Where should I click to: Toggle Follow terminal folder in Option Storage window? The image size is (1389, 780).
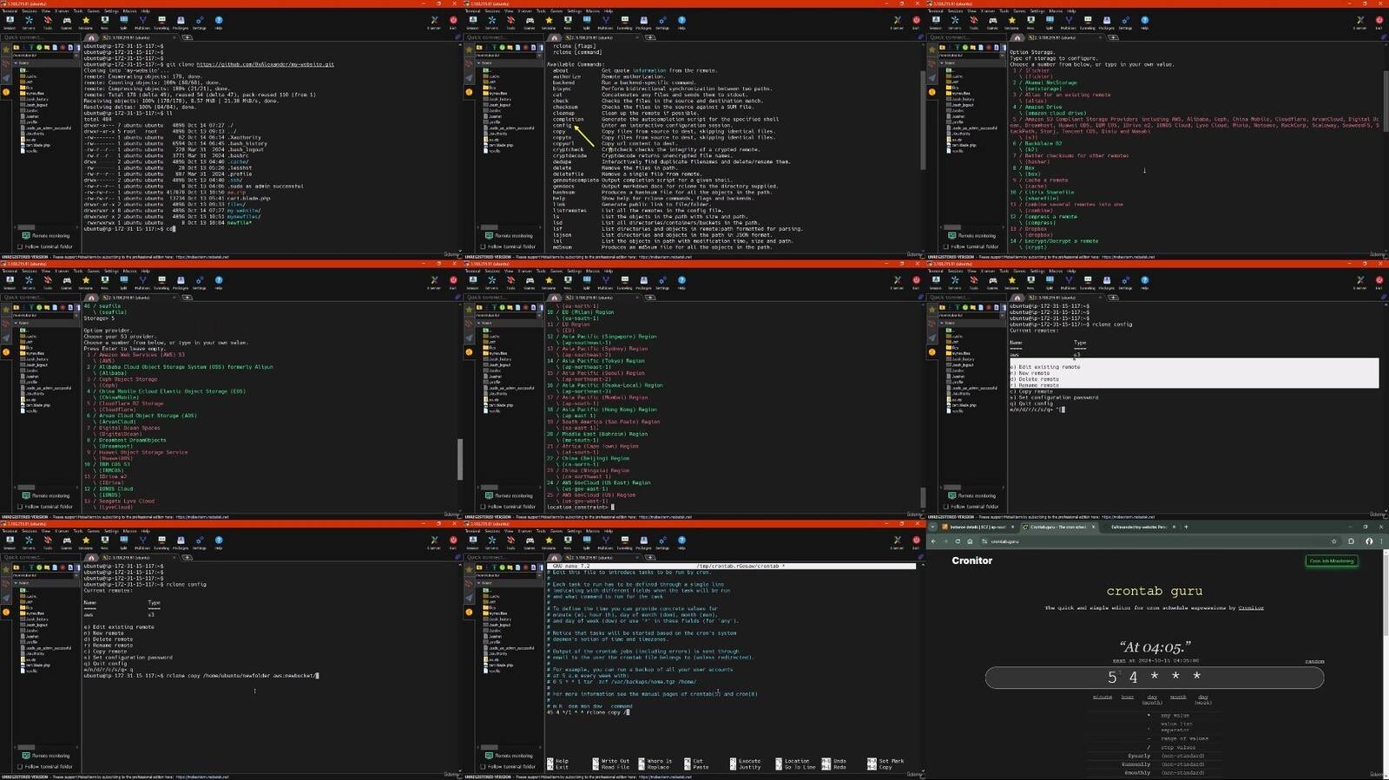coord(945,246)
